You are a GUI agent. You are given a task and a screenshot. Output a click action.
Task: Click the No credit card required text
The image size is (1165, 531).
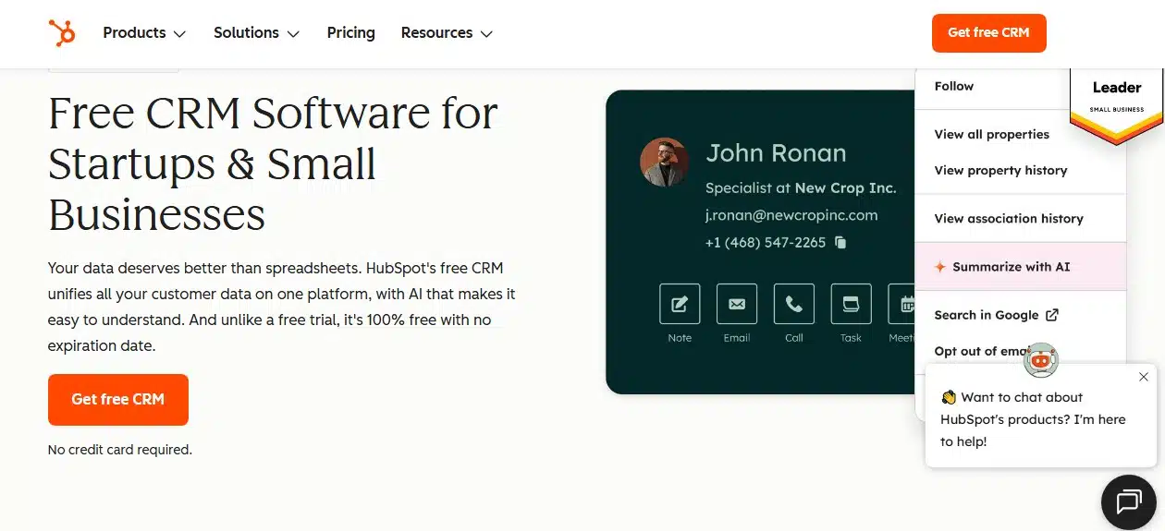[x=120, y=450]
